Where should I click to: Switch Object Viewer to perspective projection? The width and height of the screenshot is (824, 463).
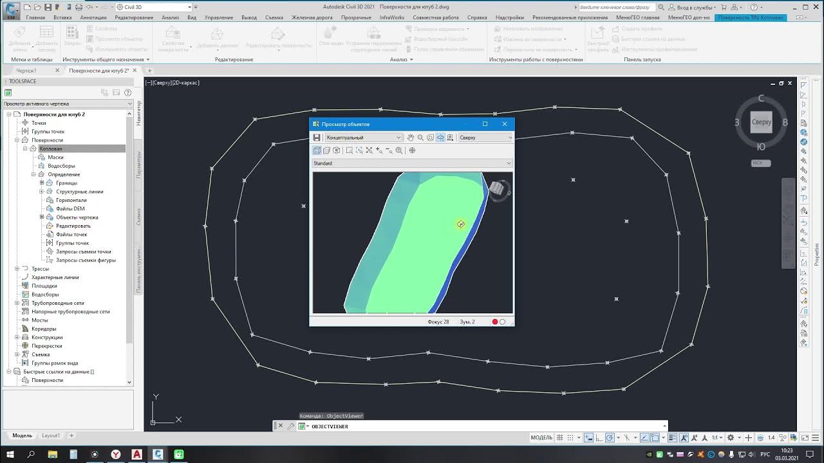[326, 150]
